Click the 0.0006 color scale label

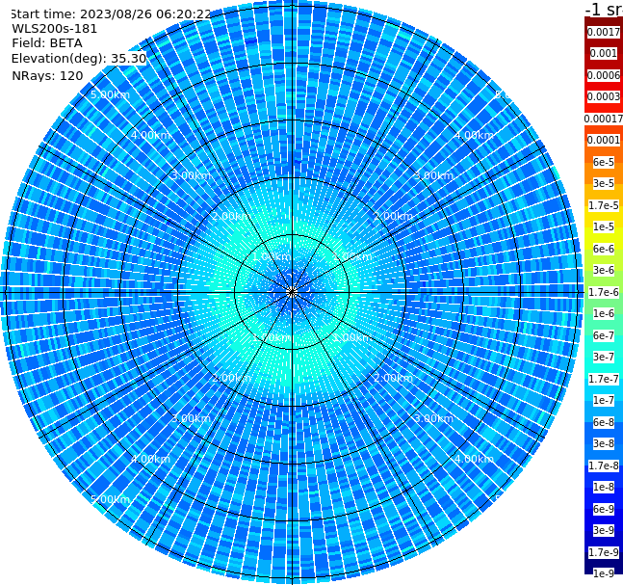point(604,75)
